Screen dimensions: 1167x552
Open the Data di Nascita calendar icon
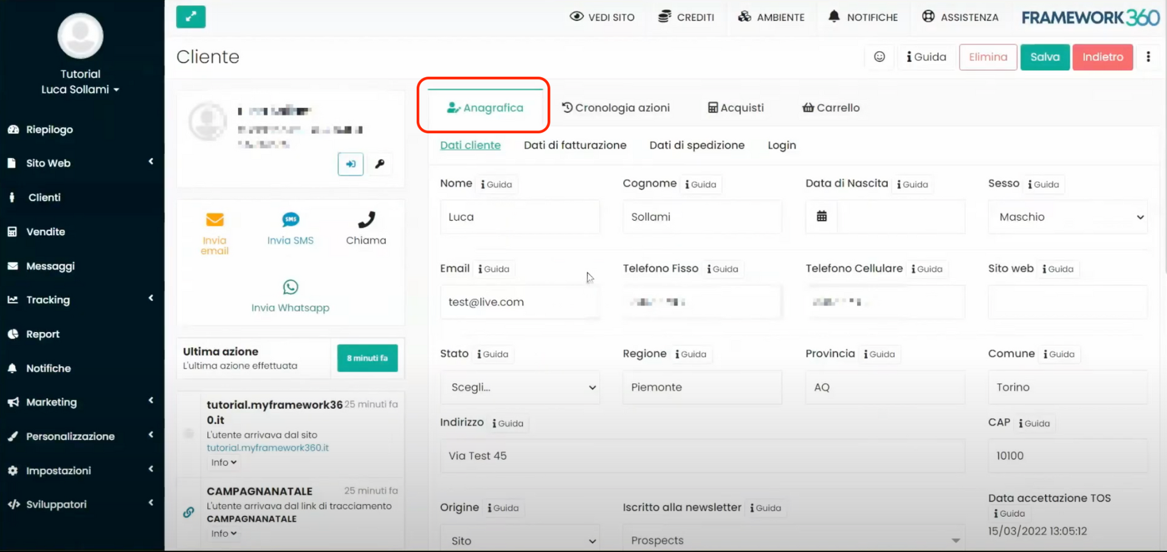(x=822, y=216)
